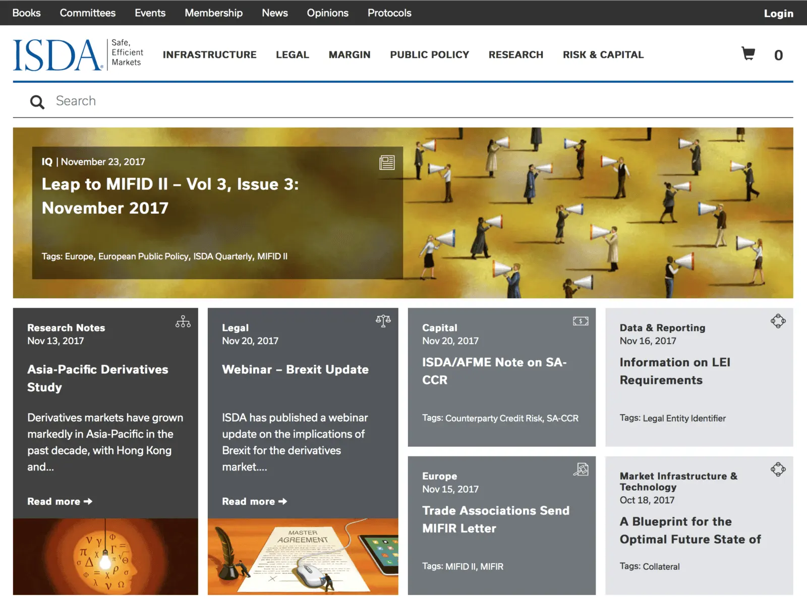Click the MIFIR tag on Europe card
This screenshot has height=609, width=807.
[x=492, y=567]
